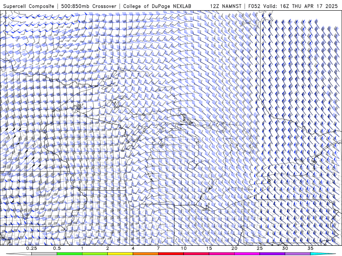Click the "15" scale label
The width and height of the screenshot is (342, 256).
[x=209, y=248]
